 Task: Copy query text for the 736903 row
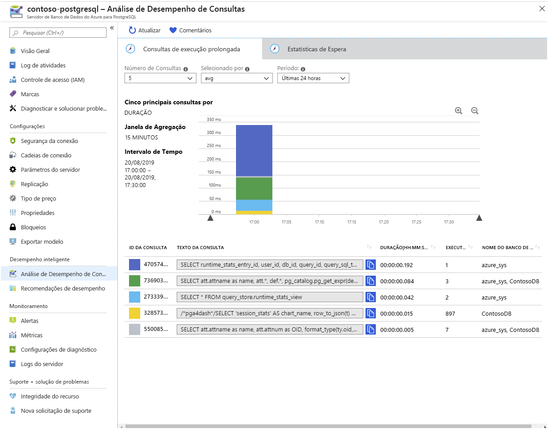click(x=370, y=281)
